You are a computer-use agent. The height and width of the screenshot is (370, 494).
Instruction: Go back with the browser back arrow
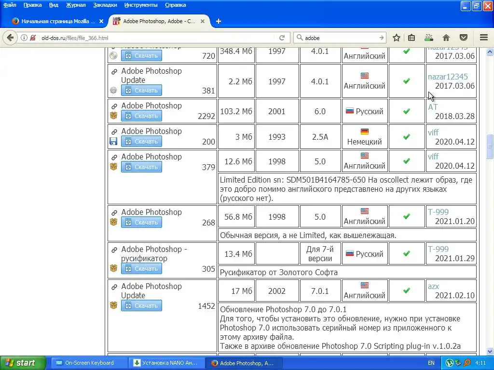click(10, 38)
